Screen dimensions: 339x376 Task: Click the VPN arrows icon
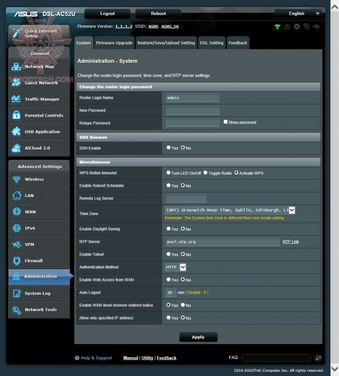click(16, 244)
